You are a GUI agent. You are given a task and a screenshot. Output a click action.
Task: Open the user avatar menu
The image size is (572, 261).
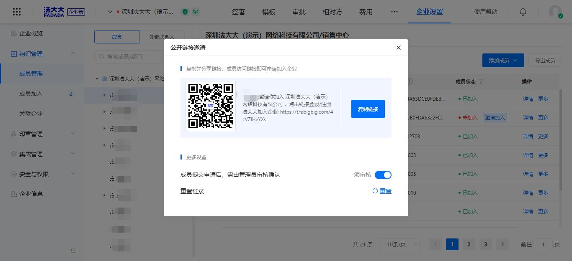[555, 12]
